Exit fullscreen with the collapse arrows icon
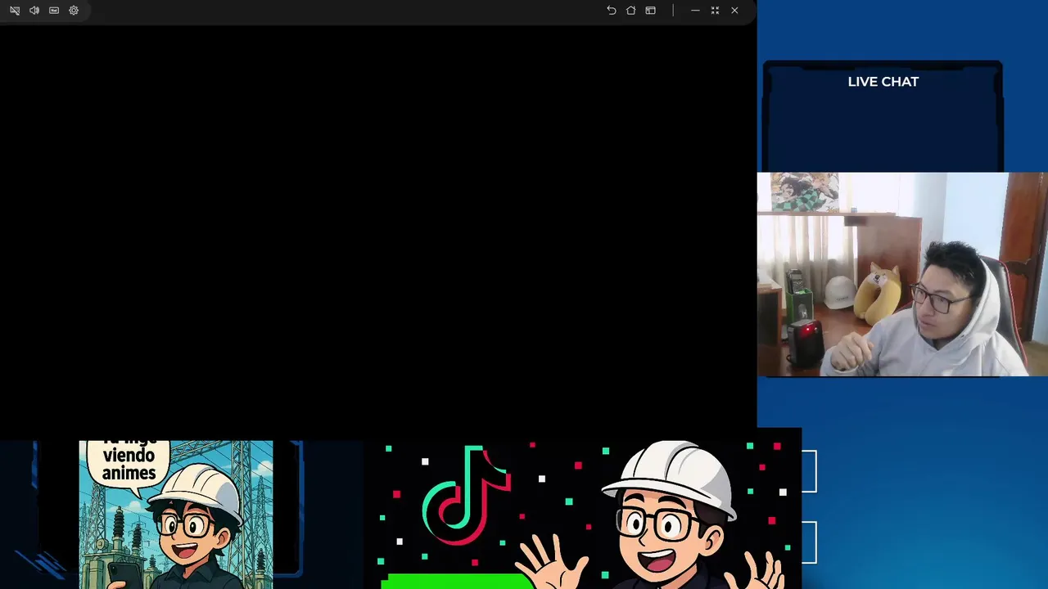The height and width of the screenshot is (589, 1048). (x=715, y=11)
